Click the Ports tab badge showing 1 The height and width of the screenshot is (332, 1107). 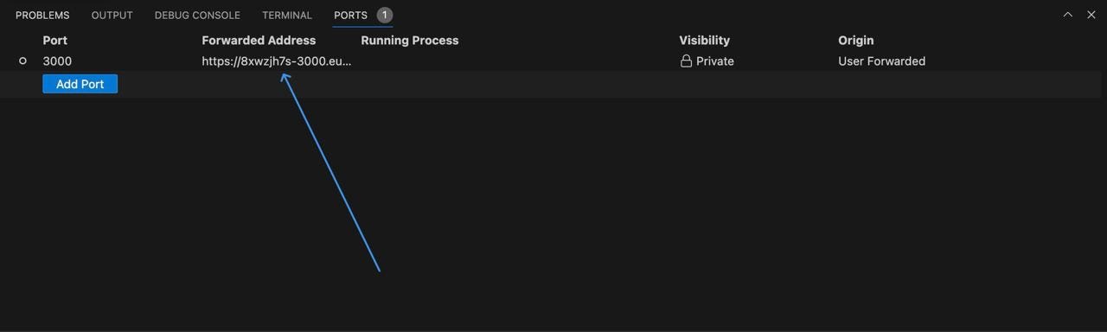pos(384,15)
